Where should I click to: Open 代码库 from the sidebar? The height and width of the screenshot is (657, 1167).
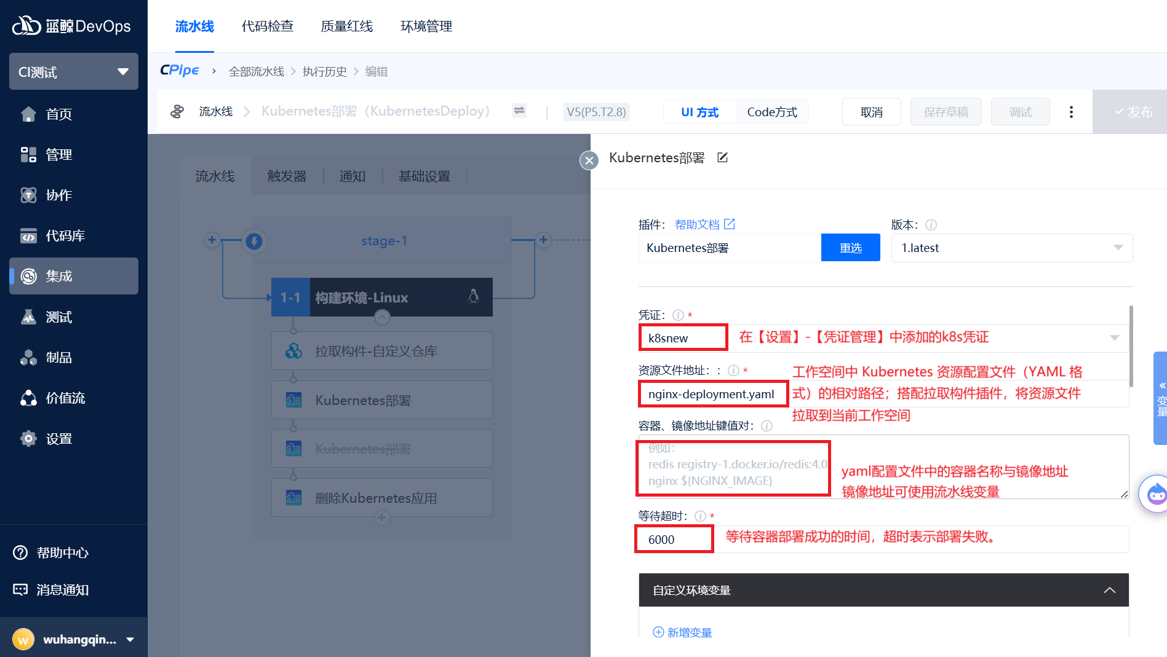(65, 236)
